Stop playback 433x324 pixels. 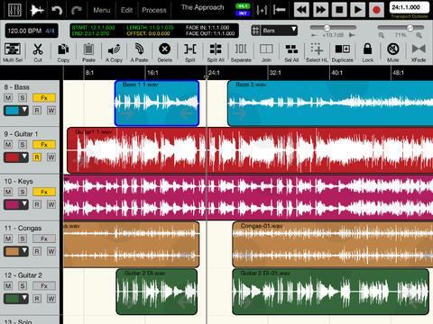[339, 10]
